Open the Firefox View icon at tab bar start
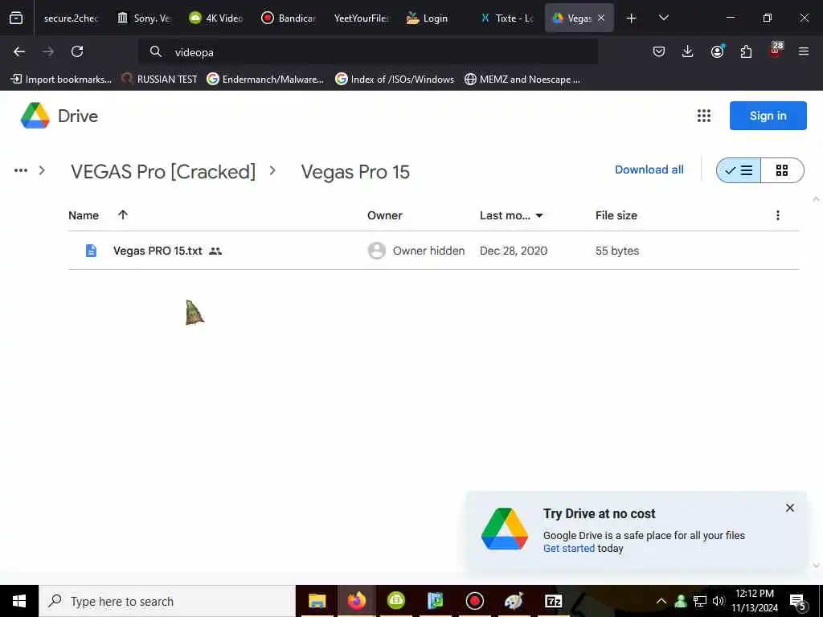 point(16,18)
